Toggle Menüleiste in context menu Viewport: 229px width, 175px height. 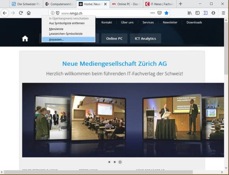pyautogui.click(x=68, y=29)
